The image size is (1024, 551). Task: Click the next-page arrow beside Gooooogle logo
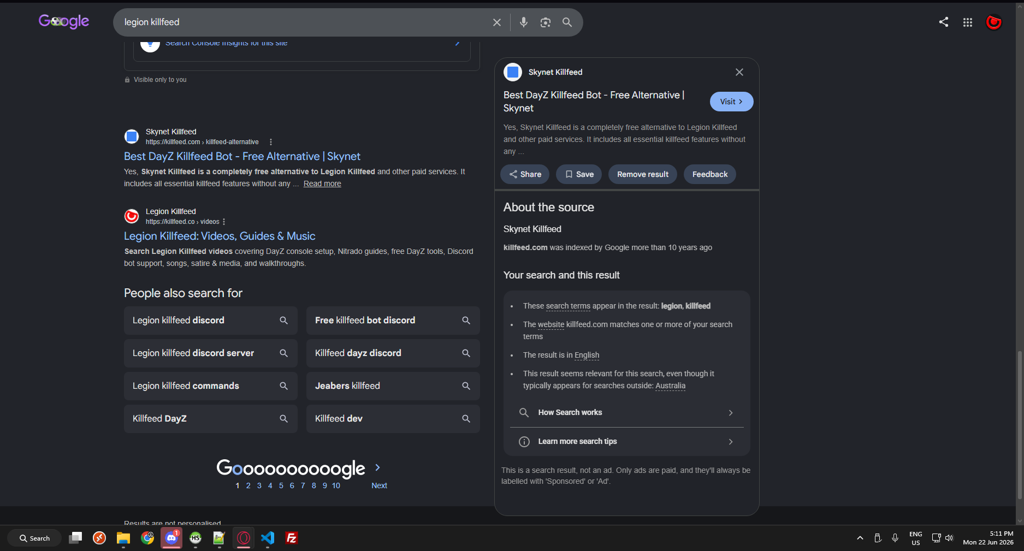[x=377, y=467]
